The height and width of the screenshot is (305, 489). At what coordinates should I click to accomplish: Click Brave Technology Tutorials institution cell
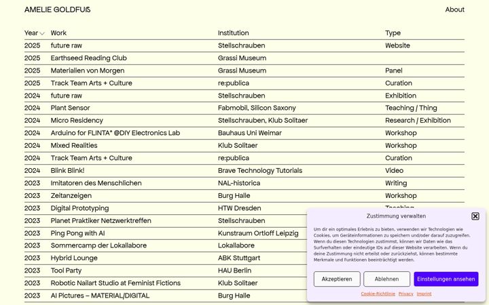[x=259, y=171]
